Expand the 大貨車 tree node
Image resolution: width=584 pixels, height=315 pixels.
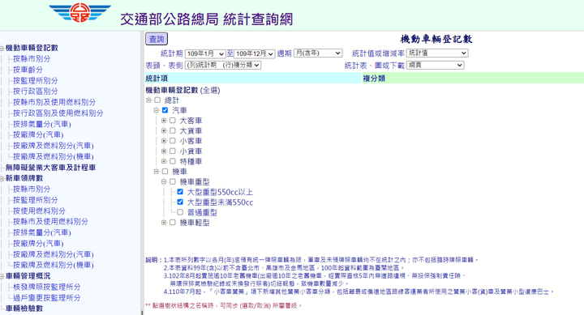[164, 130]
